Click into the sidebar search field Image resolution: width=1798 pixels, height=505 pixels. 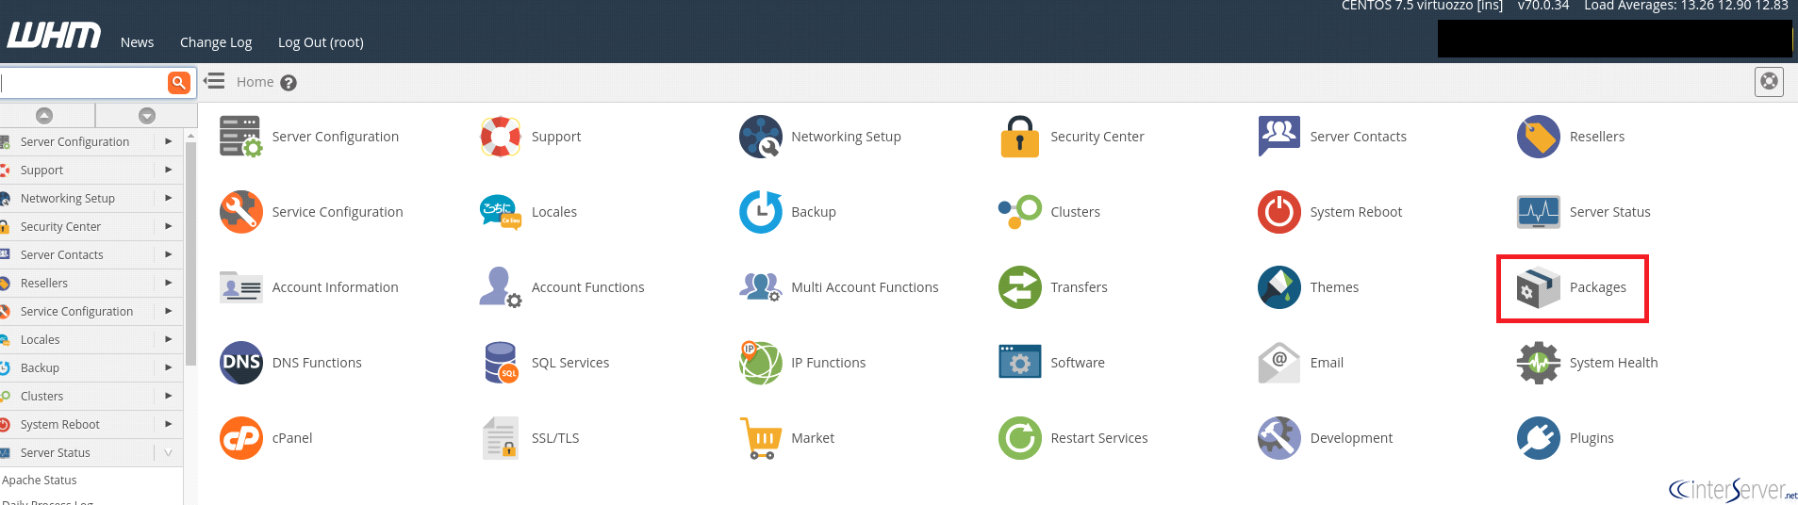[84, 83]
